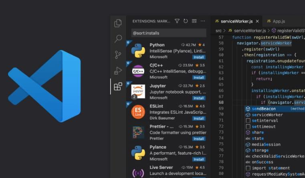Viewport: 305px width, 178px height.
Task: Select share autocomplete suggestion
Action: tap(275, 132)
